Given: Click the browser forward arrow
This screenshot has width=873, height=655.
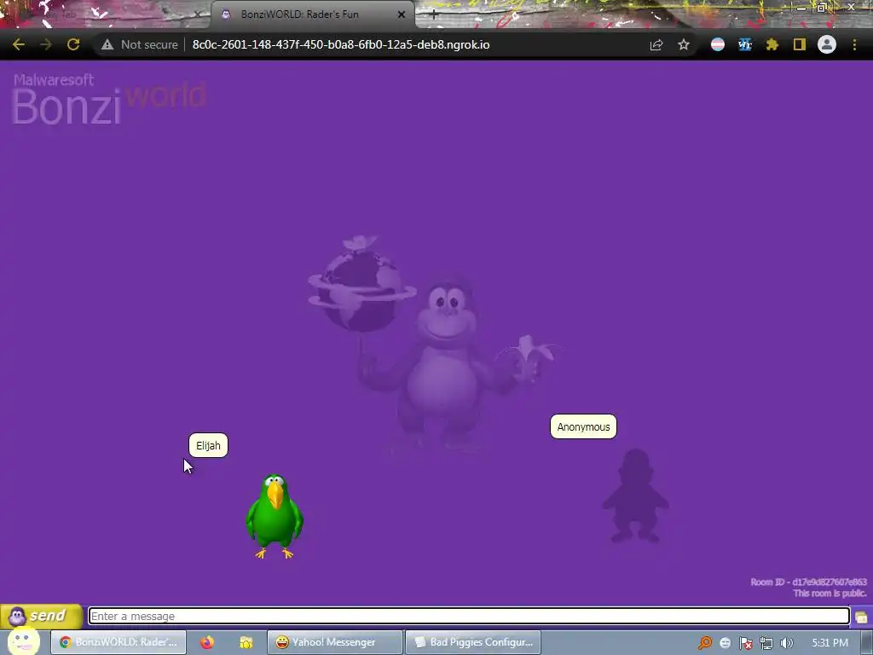Looking at the screenshot, I should [x=46, y=44].
